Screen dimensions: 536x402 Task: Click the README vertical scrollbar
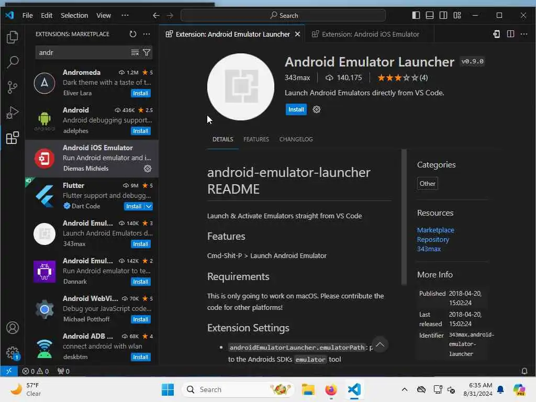click(404, 217)
